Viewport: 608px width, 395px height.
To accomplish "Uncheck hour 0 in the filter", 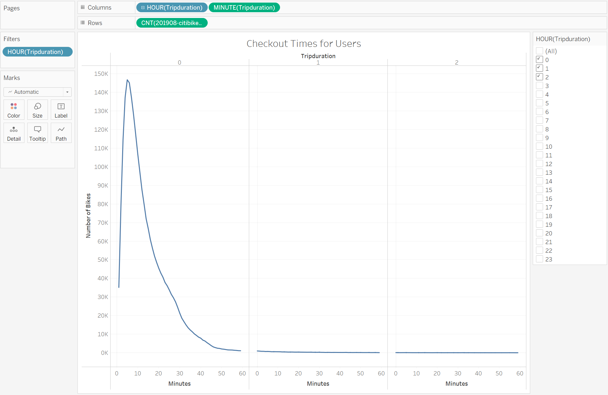I will pyautogui.click(x=540, y=59).
